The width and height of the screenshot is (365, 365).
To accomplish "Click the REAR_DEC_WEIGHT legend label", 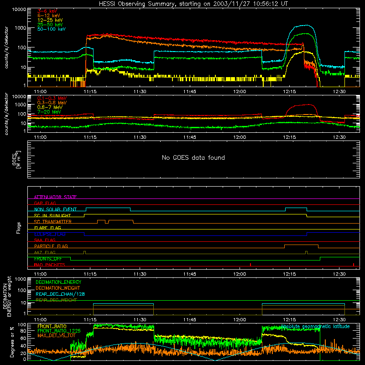I will [x=56, y=300].
